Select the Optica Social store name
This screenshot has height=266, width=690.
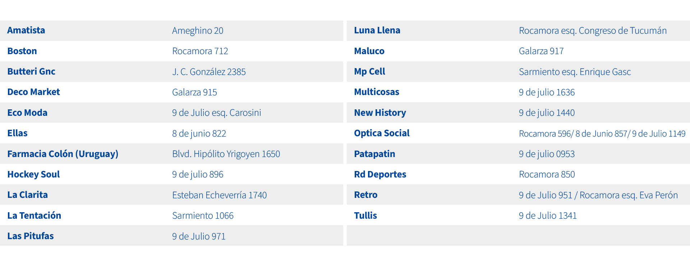coord(382,133)
